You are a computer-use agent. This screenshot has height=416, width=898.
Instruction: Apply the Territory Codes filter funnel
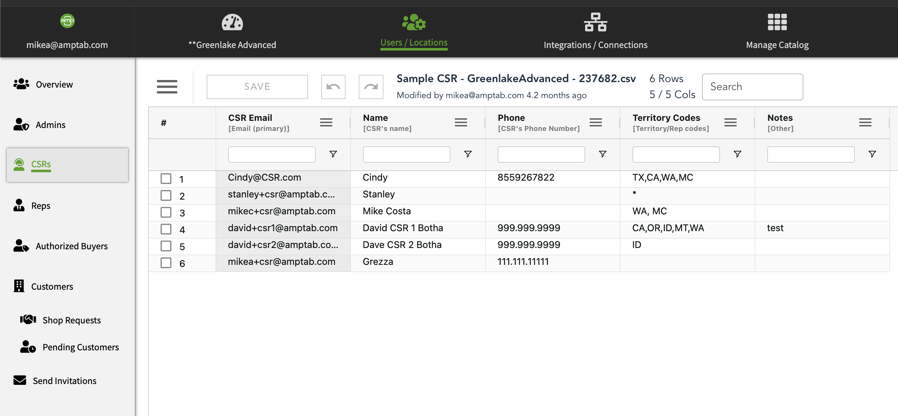738,154
